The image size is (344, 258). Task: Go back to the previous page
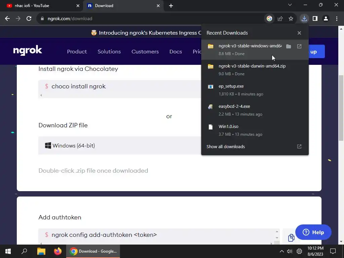[7, 19]
